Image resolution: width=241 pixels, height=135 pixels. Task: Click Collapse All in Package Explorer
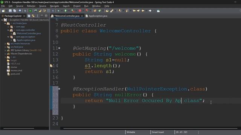(x=29, y=16)
